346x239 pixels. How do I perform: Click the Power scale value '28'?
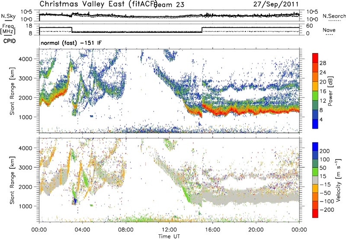pyautogui.click(x=323, y=63)
